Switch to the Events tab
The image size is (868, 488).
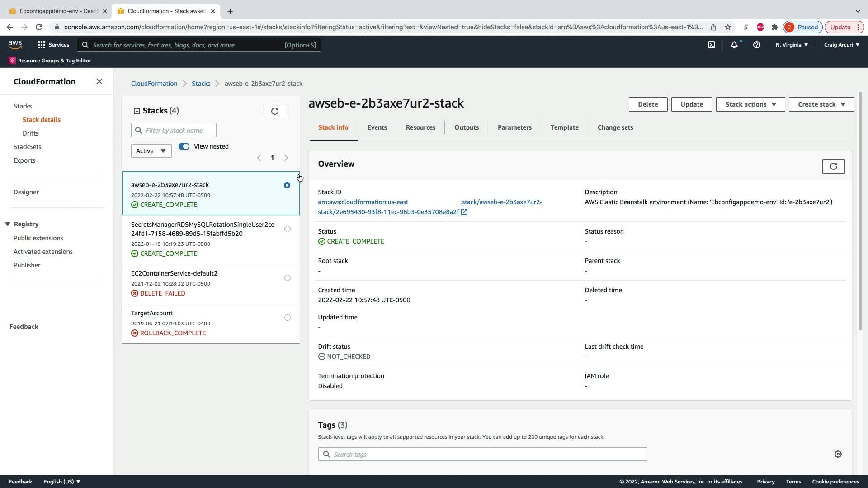(x=377, y=127)
